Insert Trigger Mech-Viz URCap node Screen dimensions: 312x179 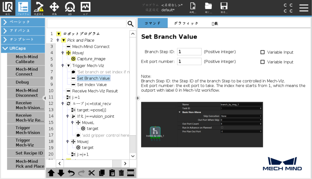click(26, 143)
